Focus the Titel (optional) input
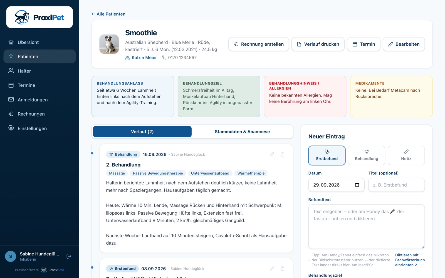Image resolution: width=445 pixels, height=278 pixels. point(396,185)
